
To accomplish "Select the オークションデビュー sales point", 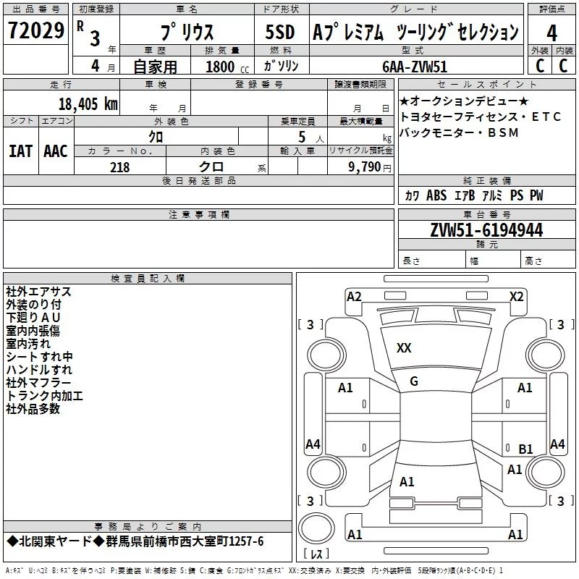I will coord(464,101).
